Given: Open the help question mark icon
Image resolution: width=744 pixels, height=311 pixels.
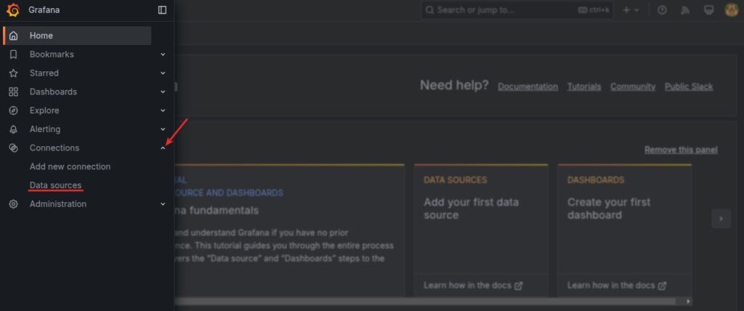Looking at the screenshot, I should [x=662, y=10].
